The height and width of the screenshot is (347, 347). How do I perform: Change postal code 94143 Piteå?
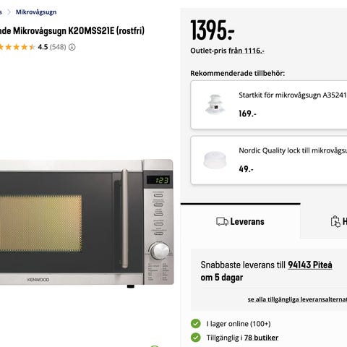310,265
